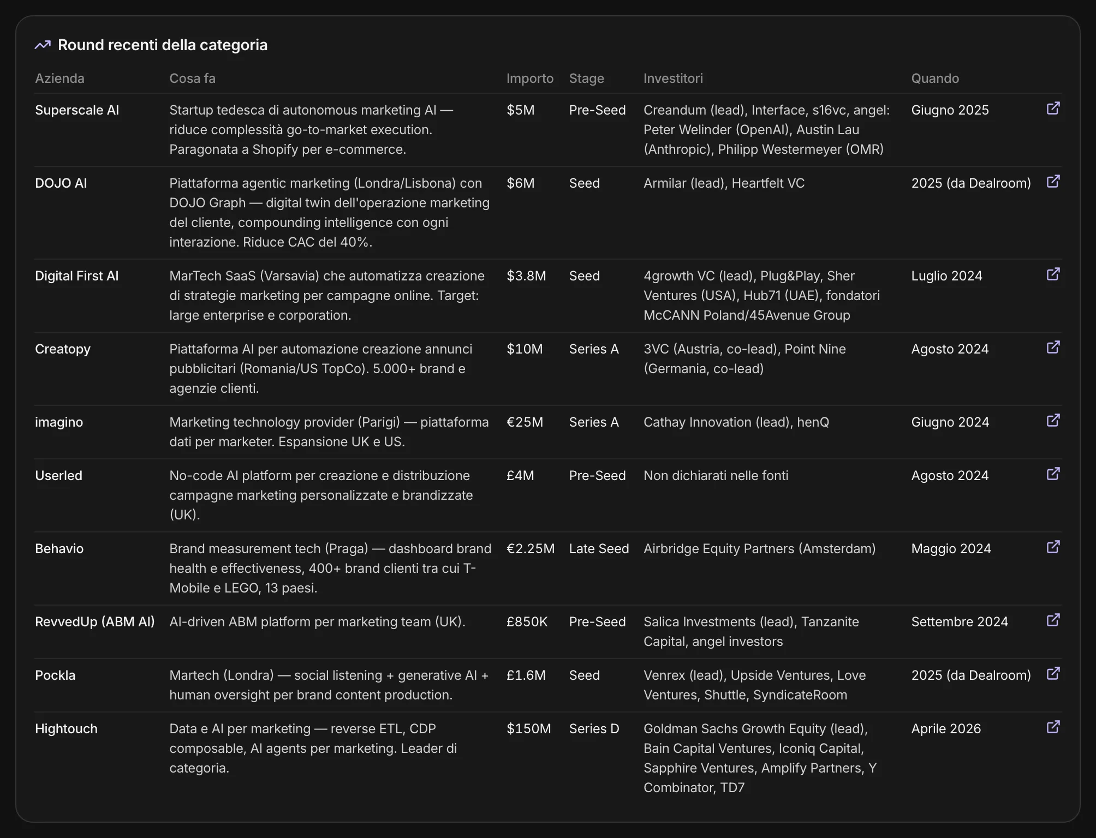The image size is (1096, 838).
Task: Open external link for Behavio round
Action: (x=1053, y=547)
